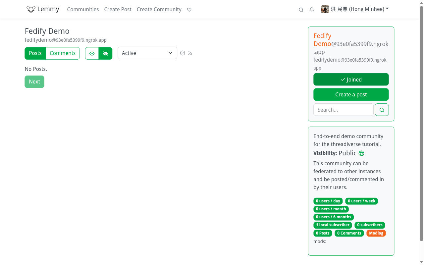The height and width of the screenshot is (265, 424).
Task: Click the Create a post button
Action: click(x=351, y=94)
